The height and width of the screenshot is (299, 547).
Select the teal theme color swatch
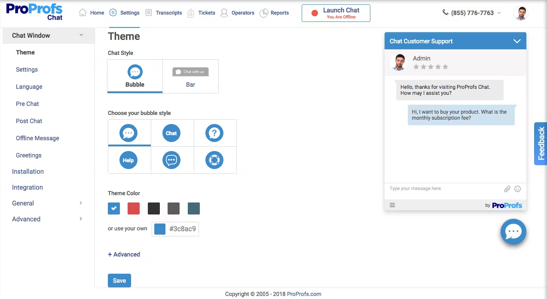[194, 208]
